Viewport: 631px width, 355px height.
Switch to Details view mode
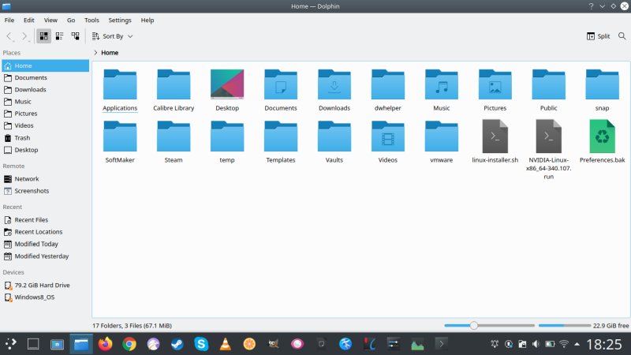pyautogui.click(x=75, y=36)
